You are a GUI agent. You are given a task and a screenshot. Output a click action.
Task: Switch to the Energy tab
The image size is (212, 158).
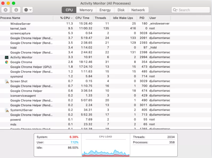105,10
